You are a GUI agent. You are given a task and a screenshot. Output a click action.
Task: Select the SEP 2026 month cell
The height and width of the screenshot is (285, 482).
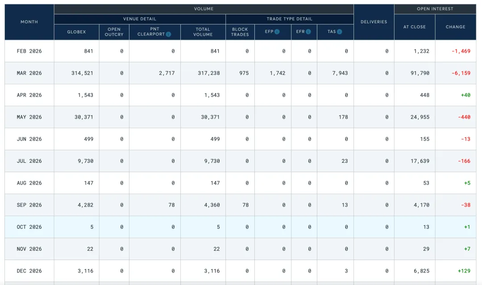tap(29, 205)
